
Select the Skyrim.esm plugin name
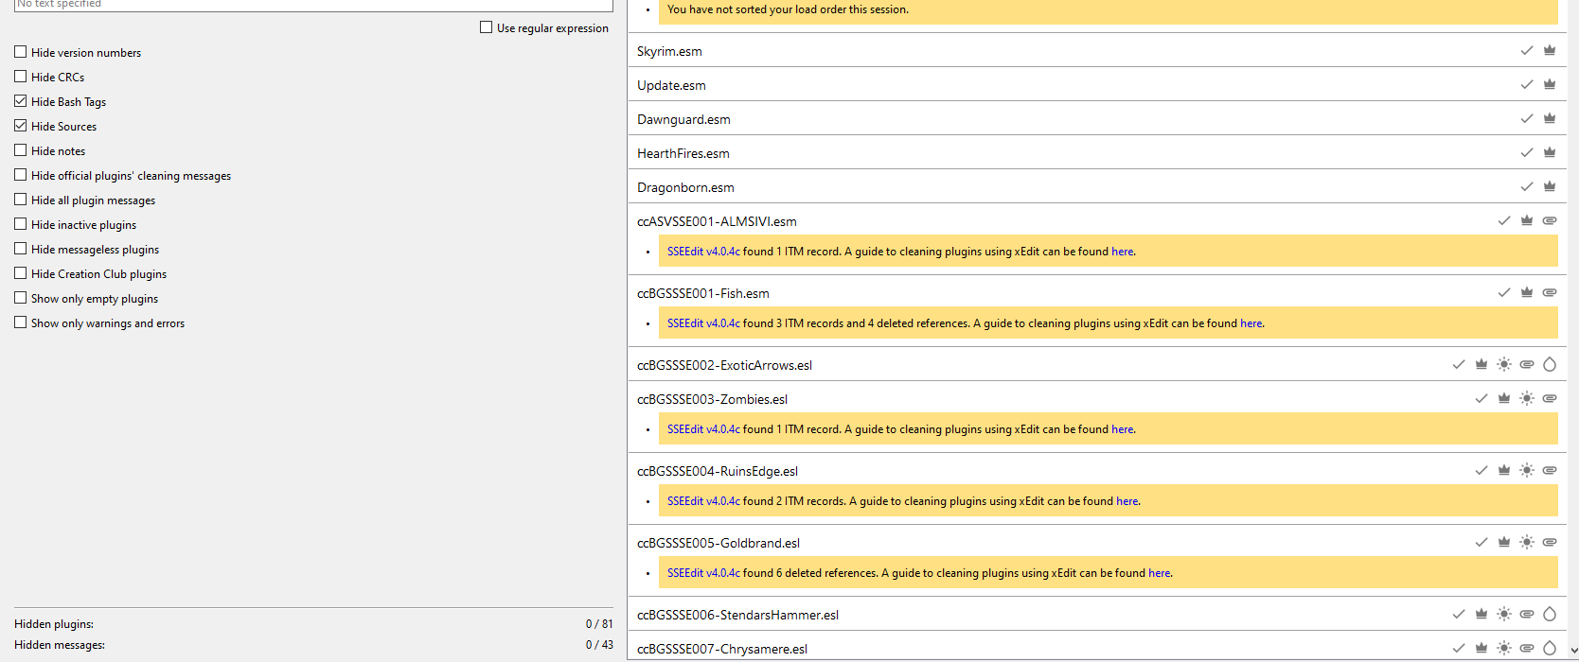point(669,51)
